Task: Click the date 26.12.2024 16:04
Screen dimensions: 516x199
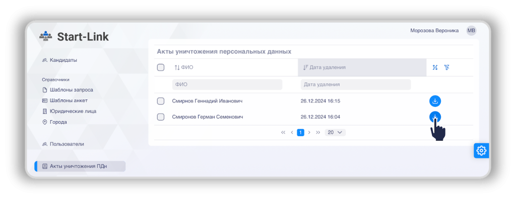Action: 320,117
